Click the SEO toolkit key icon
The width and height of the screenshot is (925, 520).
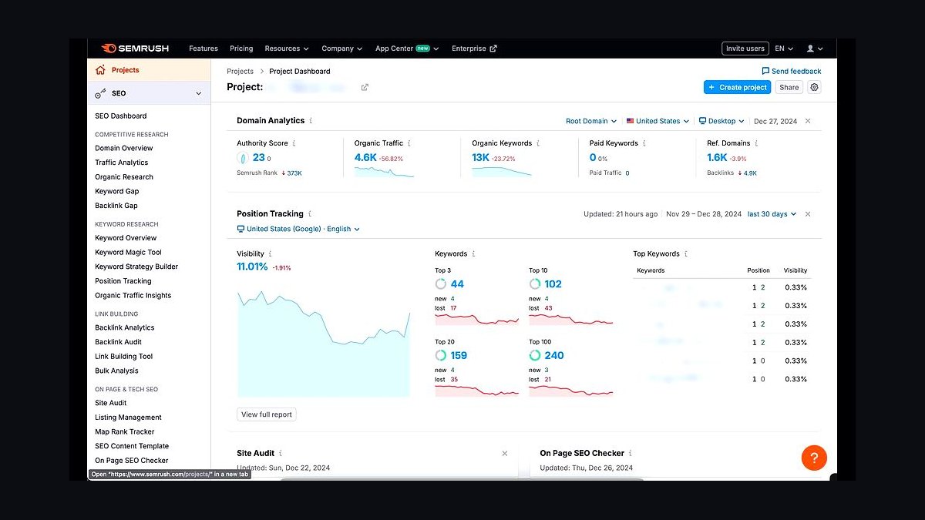[100, 93]
